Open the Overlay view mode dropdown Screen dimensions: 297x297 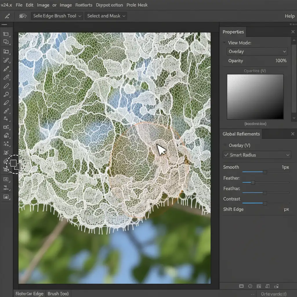pos(257,52)
